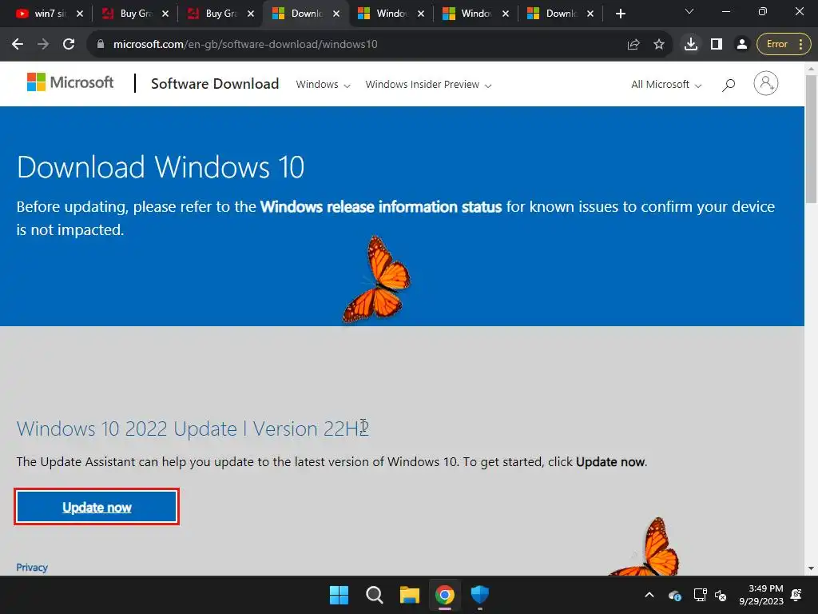
Task: Sign in with the account icon
Action: tap(766, 83)
